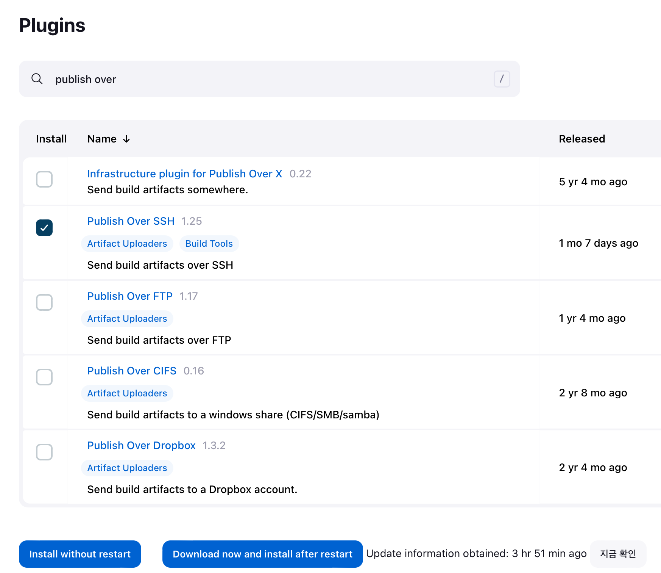Click the version number 1.25

pos(192,221)
